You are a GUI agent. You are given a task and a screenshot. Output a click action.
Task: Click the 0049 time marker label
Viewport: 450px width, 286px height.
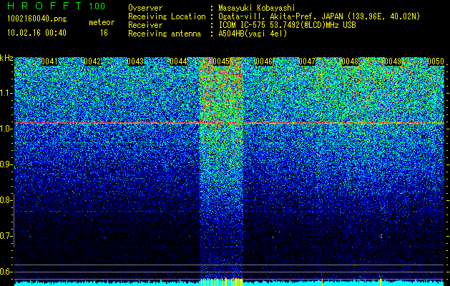(393, 61)
